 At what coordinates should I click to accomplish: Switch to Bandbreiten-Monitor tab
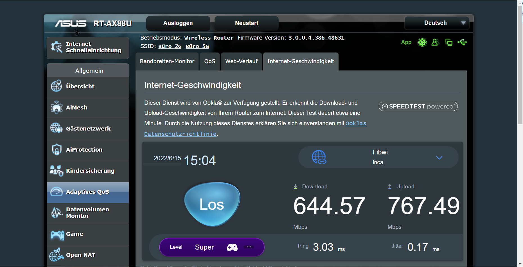167,61
